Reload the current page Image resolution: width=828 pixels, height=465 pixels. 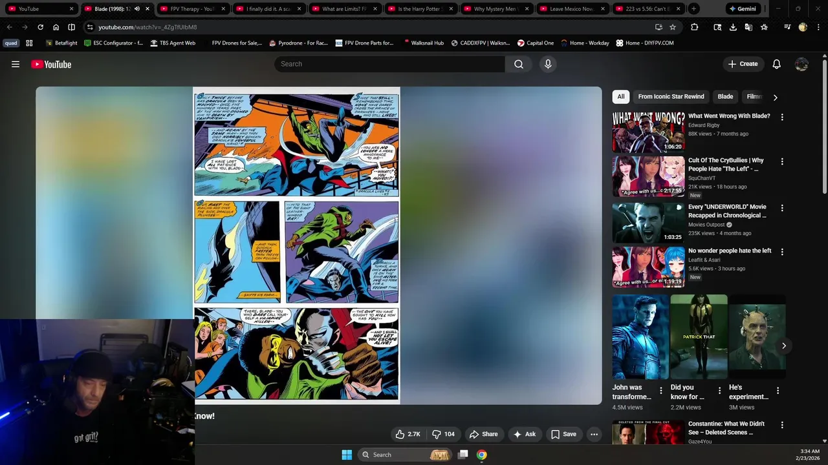click(40, 27)
